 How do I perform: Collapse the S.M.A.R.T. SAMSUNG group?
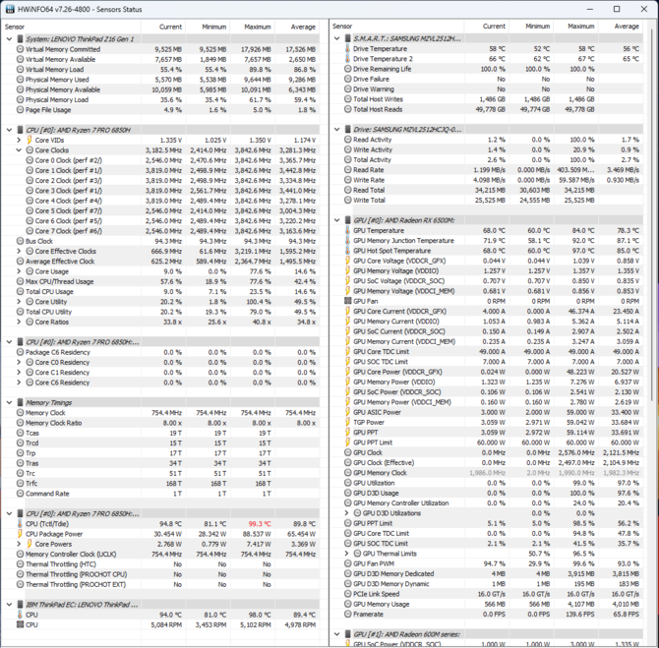337,38
